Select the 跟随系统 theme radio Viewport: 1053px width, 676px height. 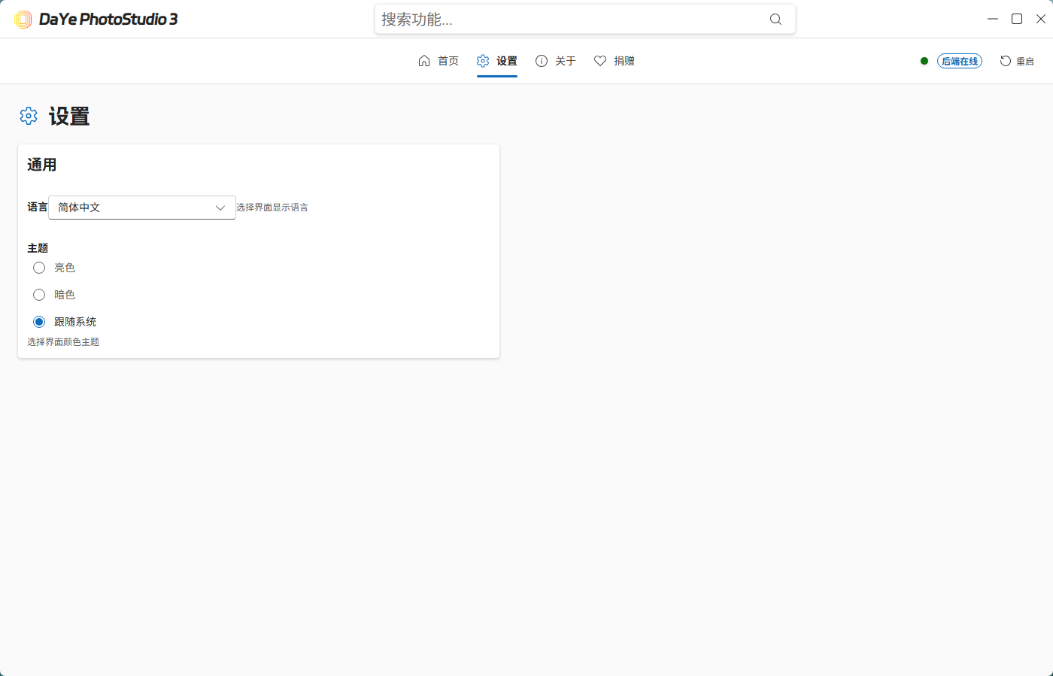coord(39,322)
